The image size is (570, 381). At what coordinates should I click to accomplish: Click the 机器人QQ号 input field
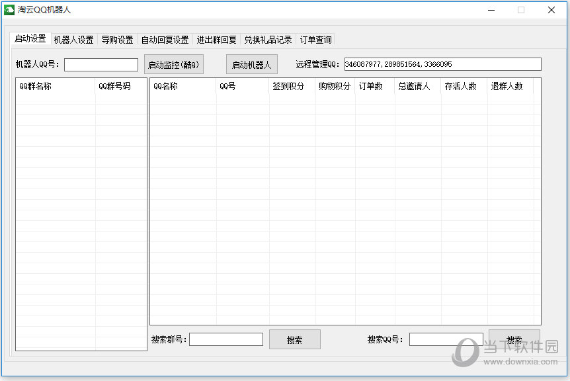[x=101, y=65]
